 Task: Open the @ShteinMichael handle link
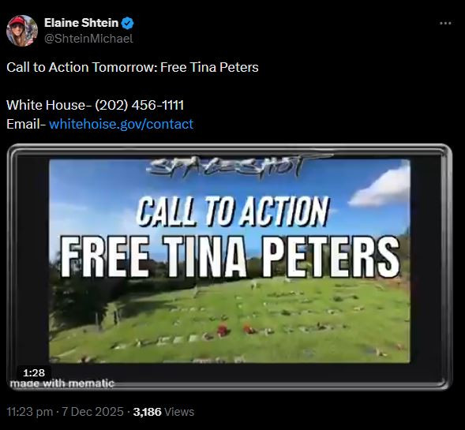[x=88, y=39]
